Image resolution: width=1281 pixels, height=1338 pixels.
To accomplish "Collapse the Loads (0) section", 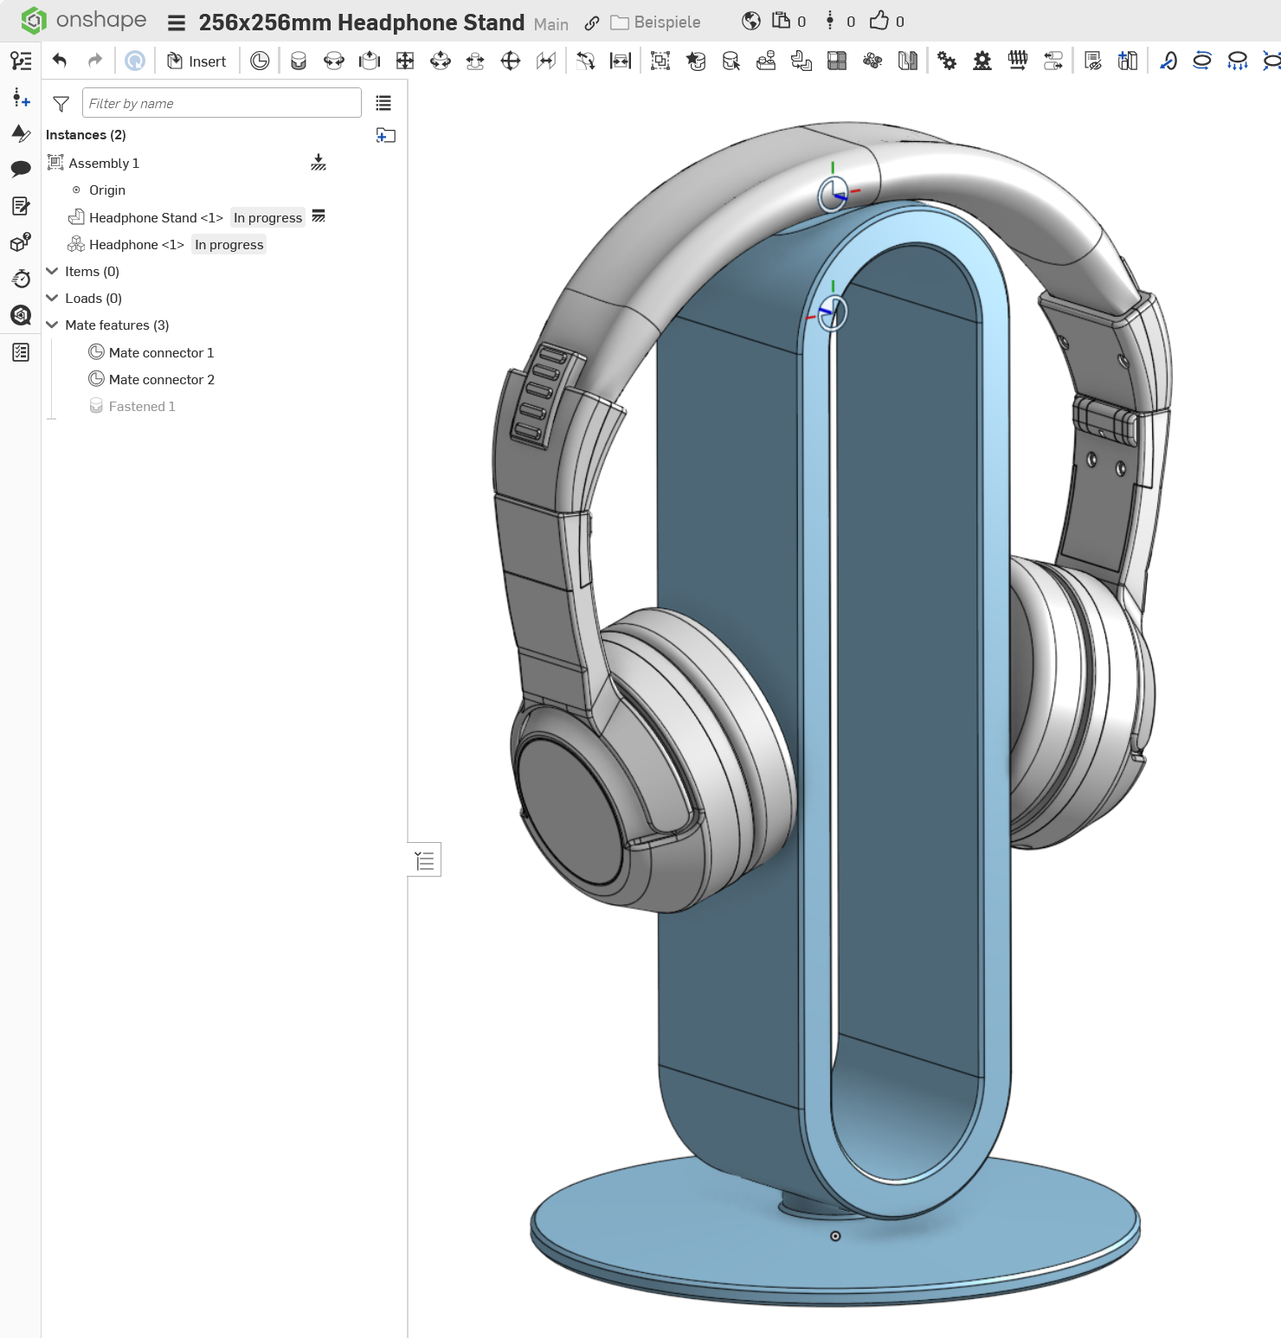I will click(52, 298).
